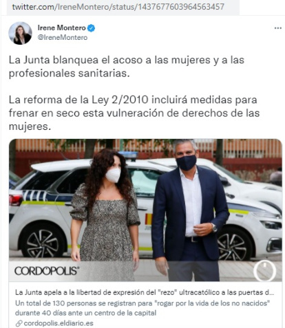This screenshot has height=328, width=285.
Task: Open the Irene Montero display name
Action: pyautogui.click(x=61, y=28)
